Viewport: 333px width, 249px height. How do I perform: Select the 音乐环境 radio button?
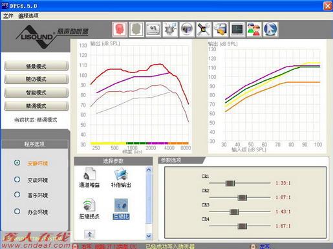click(17, 195)
